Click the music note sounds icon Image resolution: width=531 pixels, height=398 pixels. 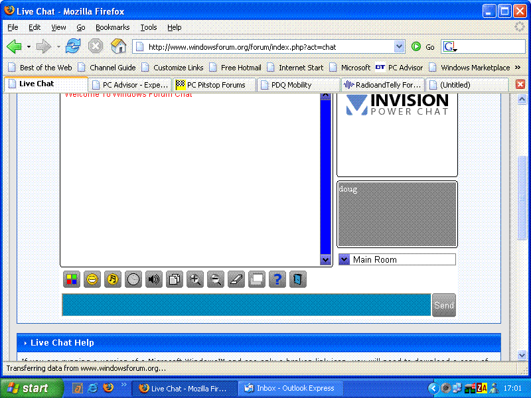[x=113, y=279]
